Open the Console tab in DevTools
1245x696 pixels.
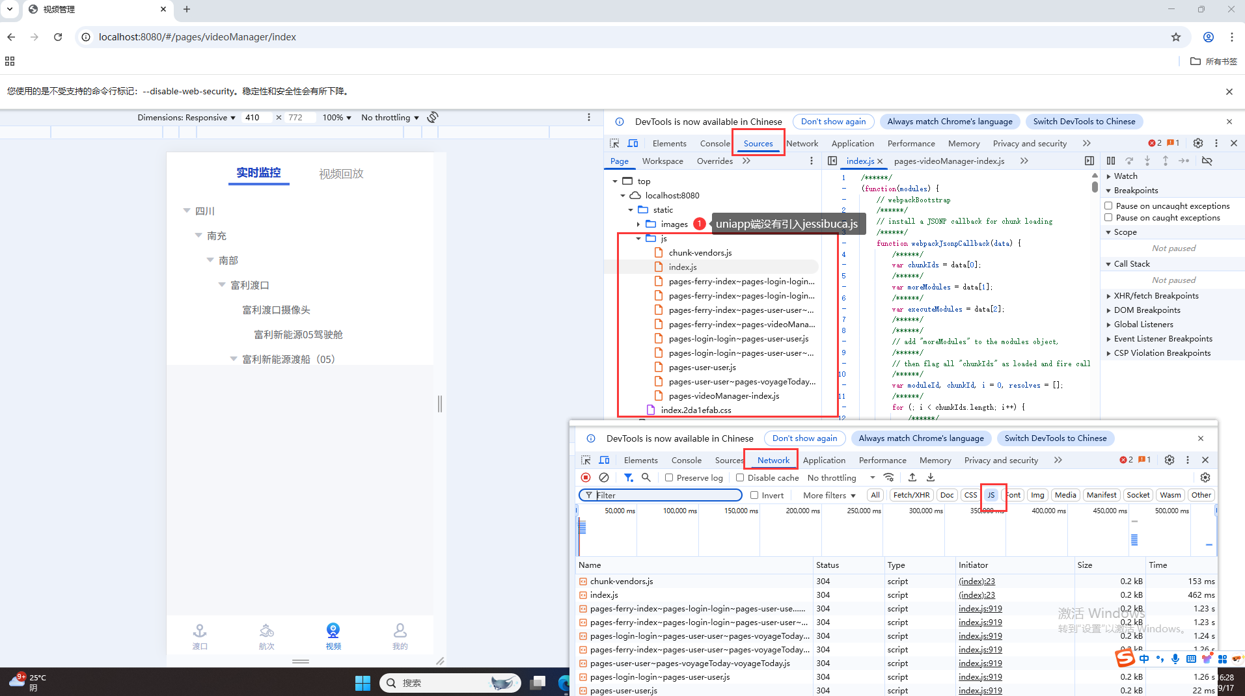[714, 143]
